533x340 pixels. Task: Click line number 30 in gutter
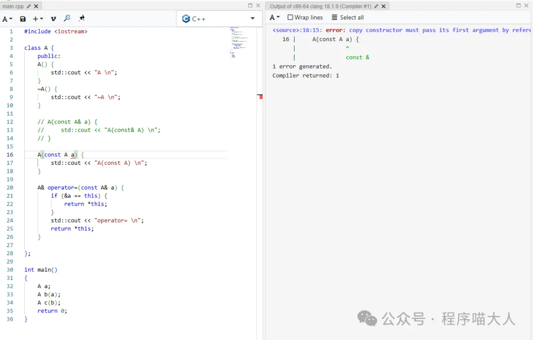tap(10, 270)
